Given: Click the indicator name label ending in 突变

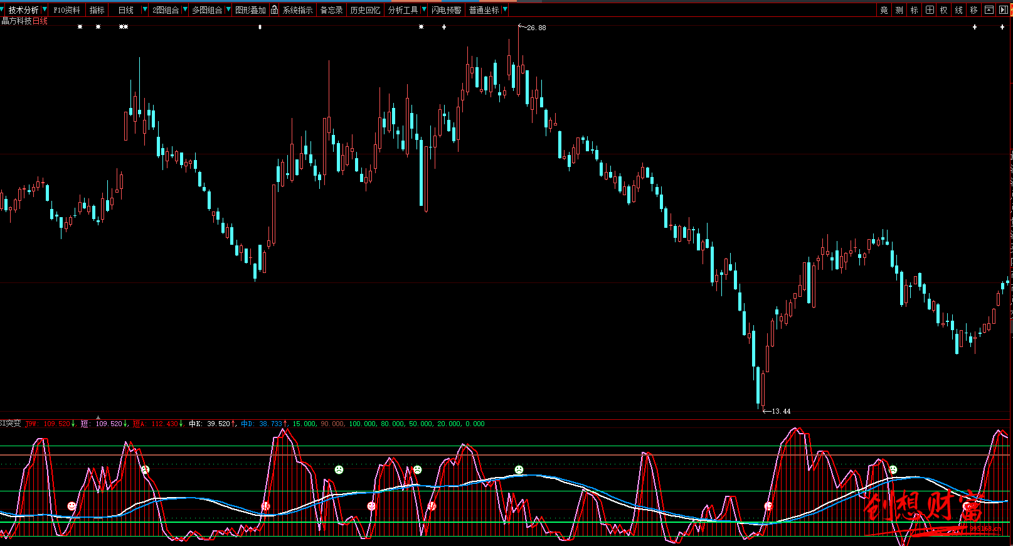Looking at the screenshot, I should click(x=10, y=424).
